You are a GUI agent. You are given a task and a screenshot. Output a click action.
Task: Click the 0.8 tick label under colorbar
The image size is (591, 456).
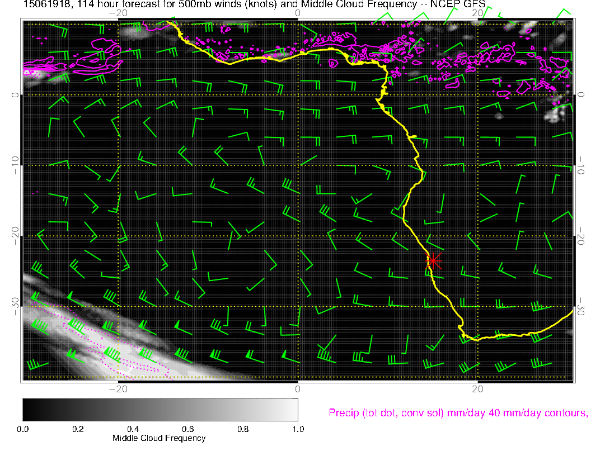242,429
